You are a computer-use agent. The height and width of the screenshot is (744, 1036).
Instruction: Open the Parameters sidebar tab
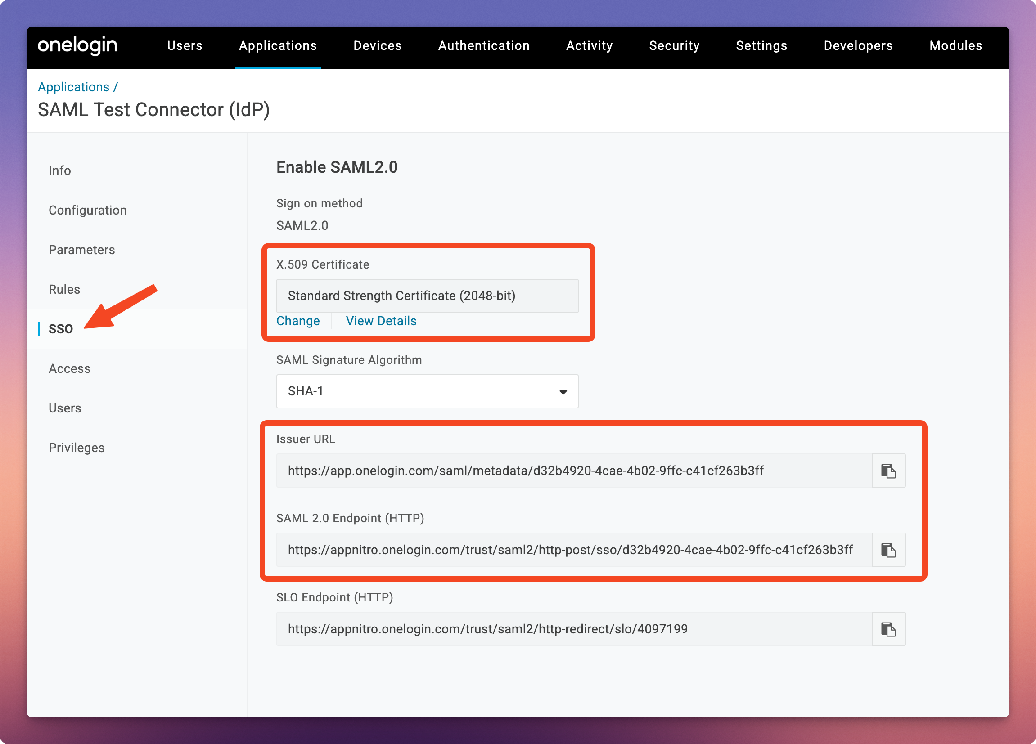tap(82, 250)
